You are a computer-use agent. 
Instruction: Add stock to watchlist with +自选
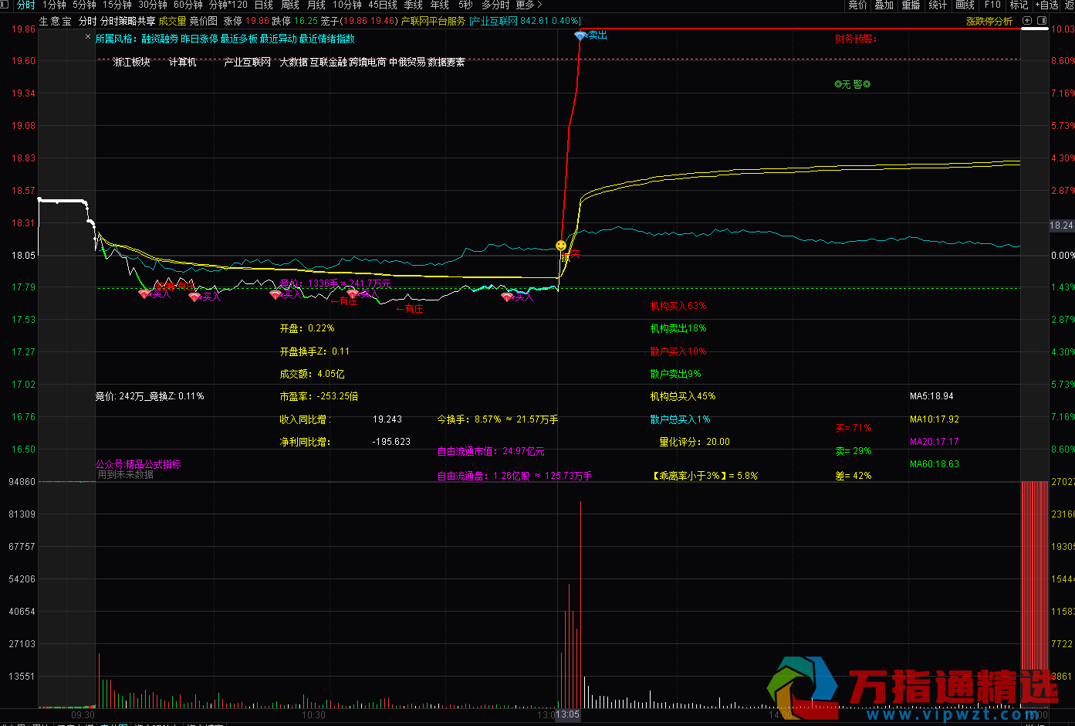1046,5
